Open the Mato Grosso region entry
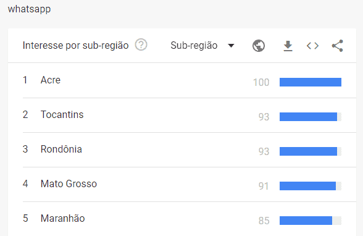The width and height of the screenshot is (363, 236). tap(182, 184)
